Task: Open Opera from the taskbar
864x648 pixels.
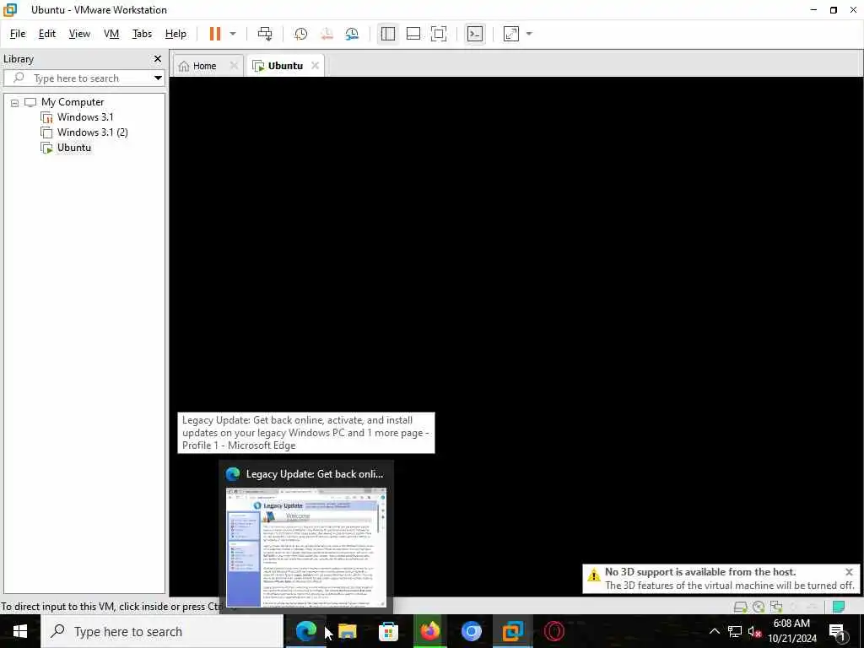Action: click(x=553, y=631)
